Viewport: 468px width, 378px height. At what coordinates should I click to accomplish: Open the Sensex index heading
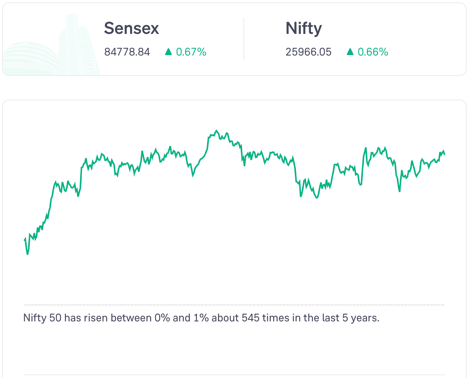tap(132, 28)
